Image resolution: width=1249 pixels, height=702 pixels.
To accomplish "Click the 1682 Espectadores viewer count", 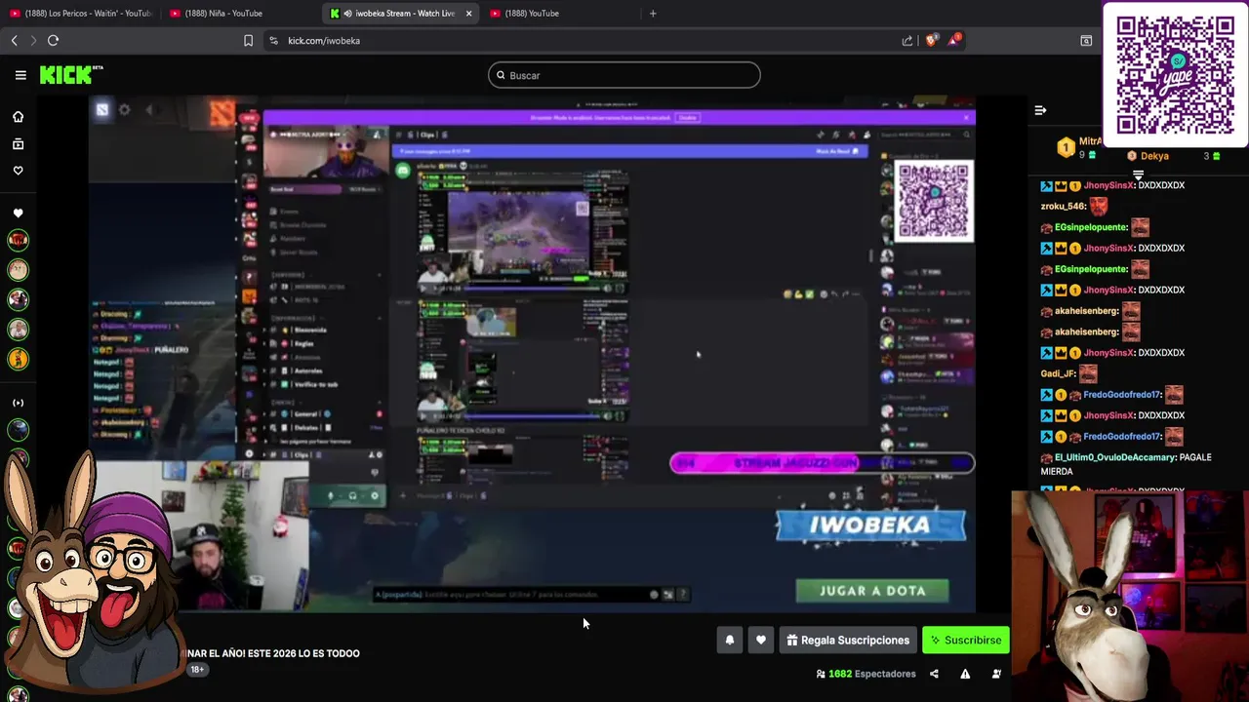I will pyautogui.click(x=866, y=674).
